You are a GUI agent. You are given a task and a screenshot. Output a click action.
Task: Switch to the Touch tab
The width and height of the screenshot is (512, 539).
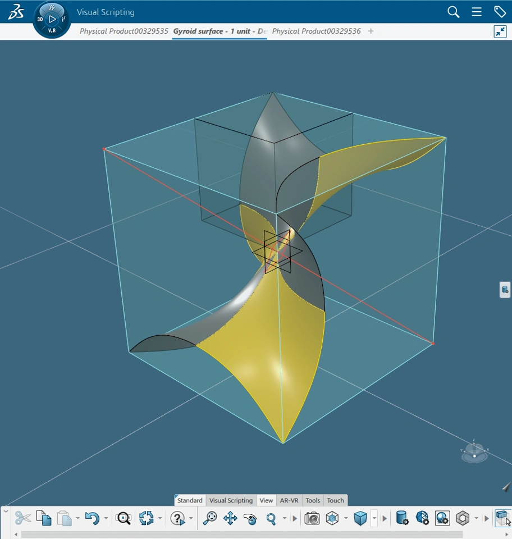tap(335, 500)
